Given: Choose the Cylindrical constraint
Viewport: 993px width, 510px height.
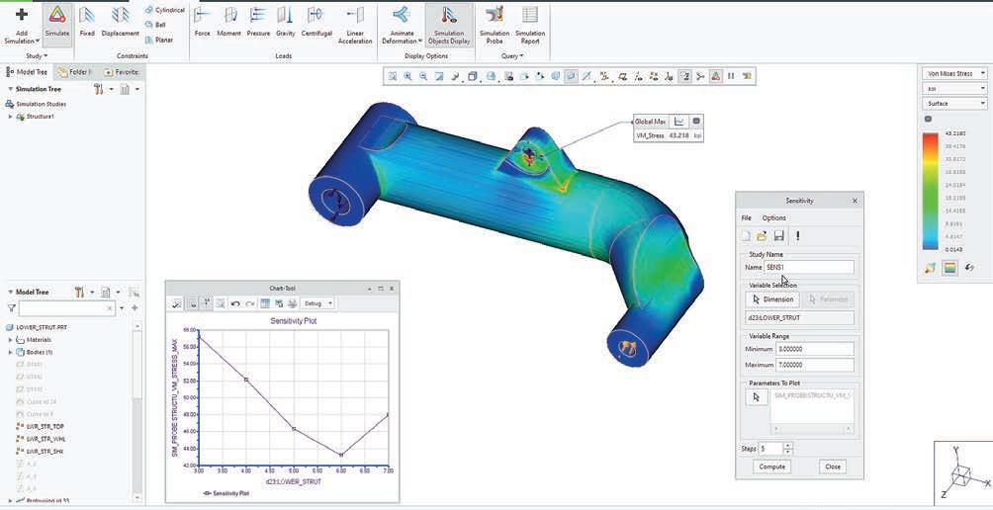Looking at the screenshot, I should point(164,10).
